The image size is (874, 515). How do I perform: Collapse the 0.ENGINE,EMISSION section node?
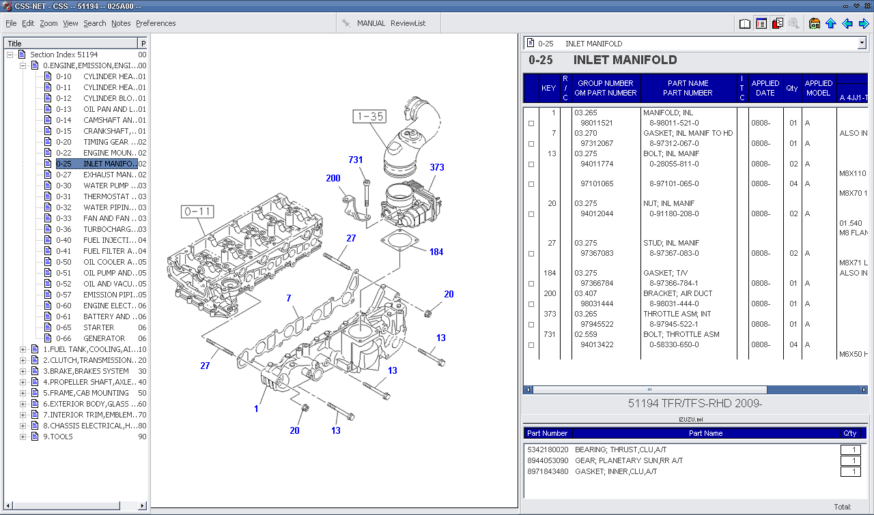point(23,65)
